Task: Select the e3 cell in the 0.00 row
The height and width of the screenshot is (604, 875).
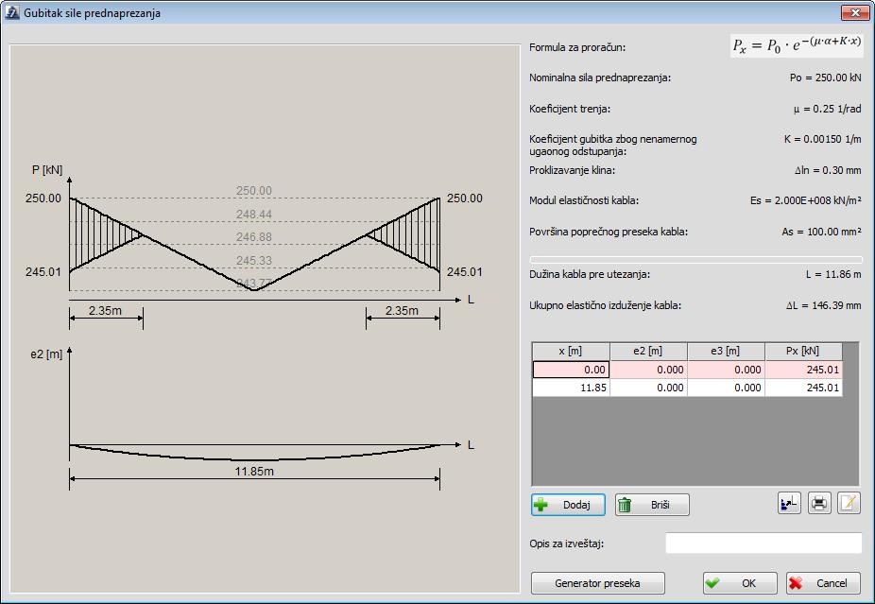Action: click(x=726, y=370)
